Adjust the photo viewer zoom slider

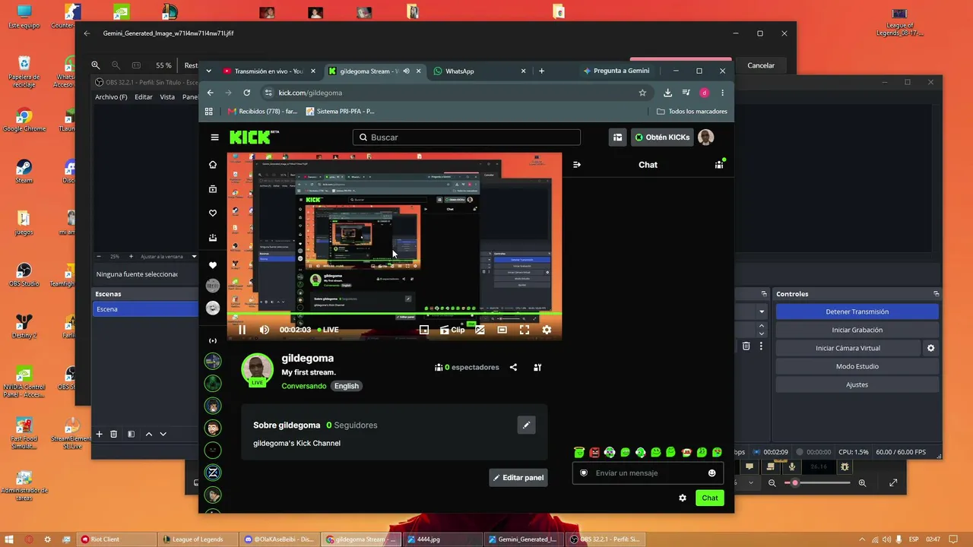817,483
